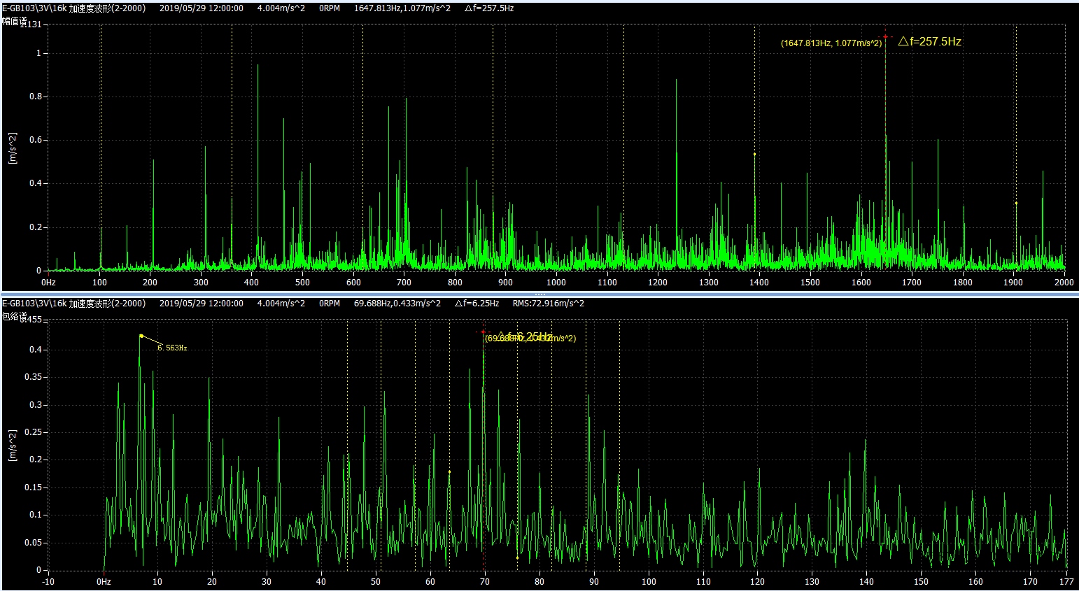
Task: Click the red cursor marker at 69.688Hz
Action: tap(483, 332)
